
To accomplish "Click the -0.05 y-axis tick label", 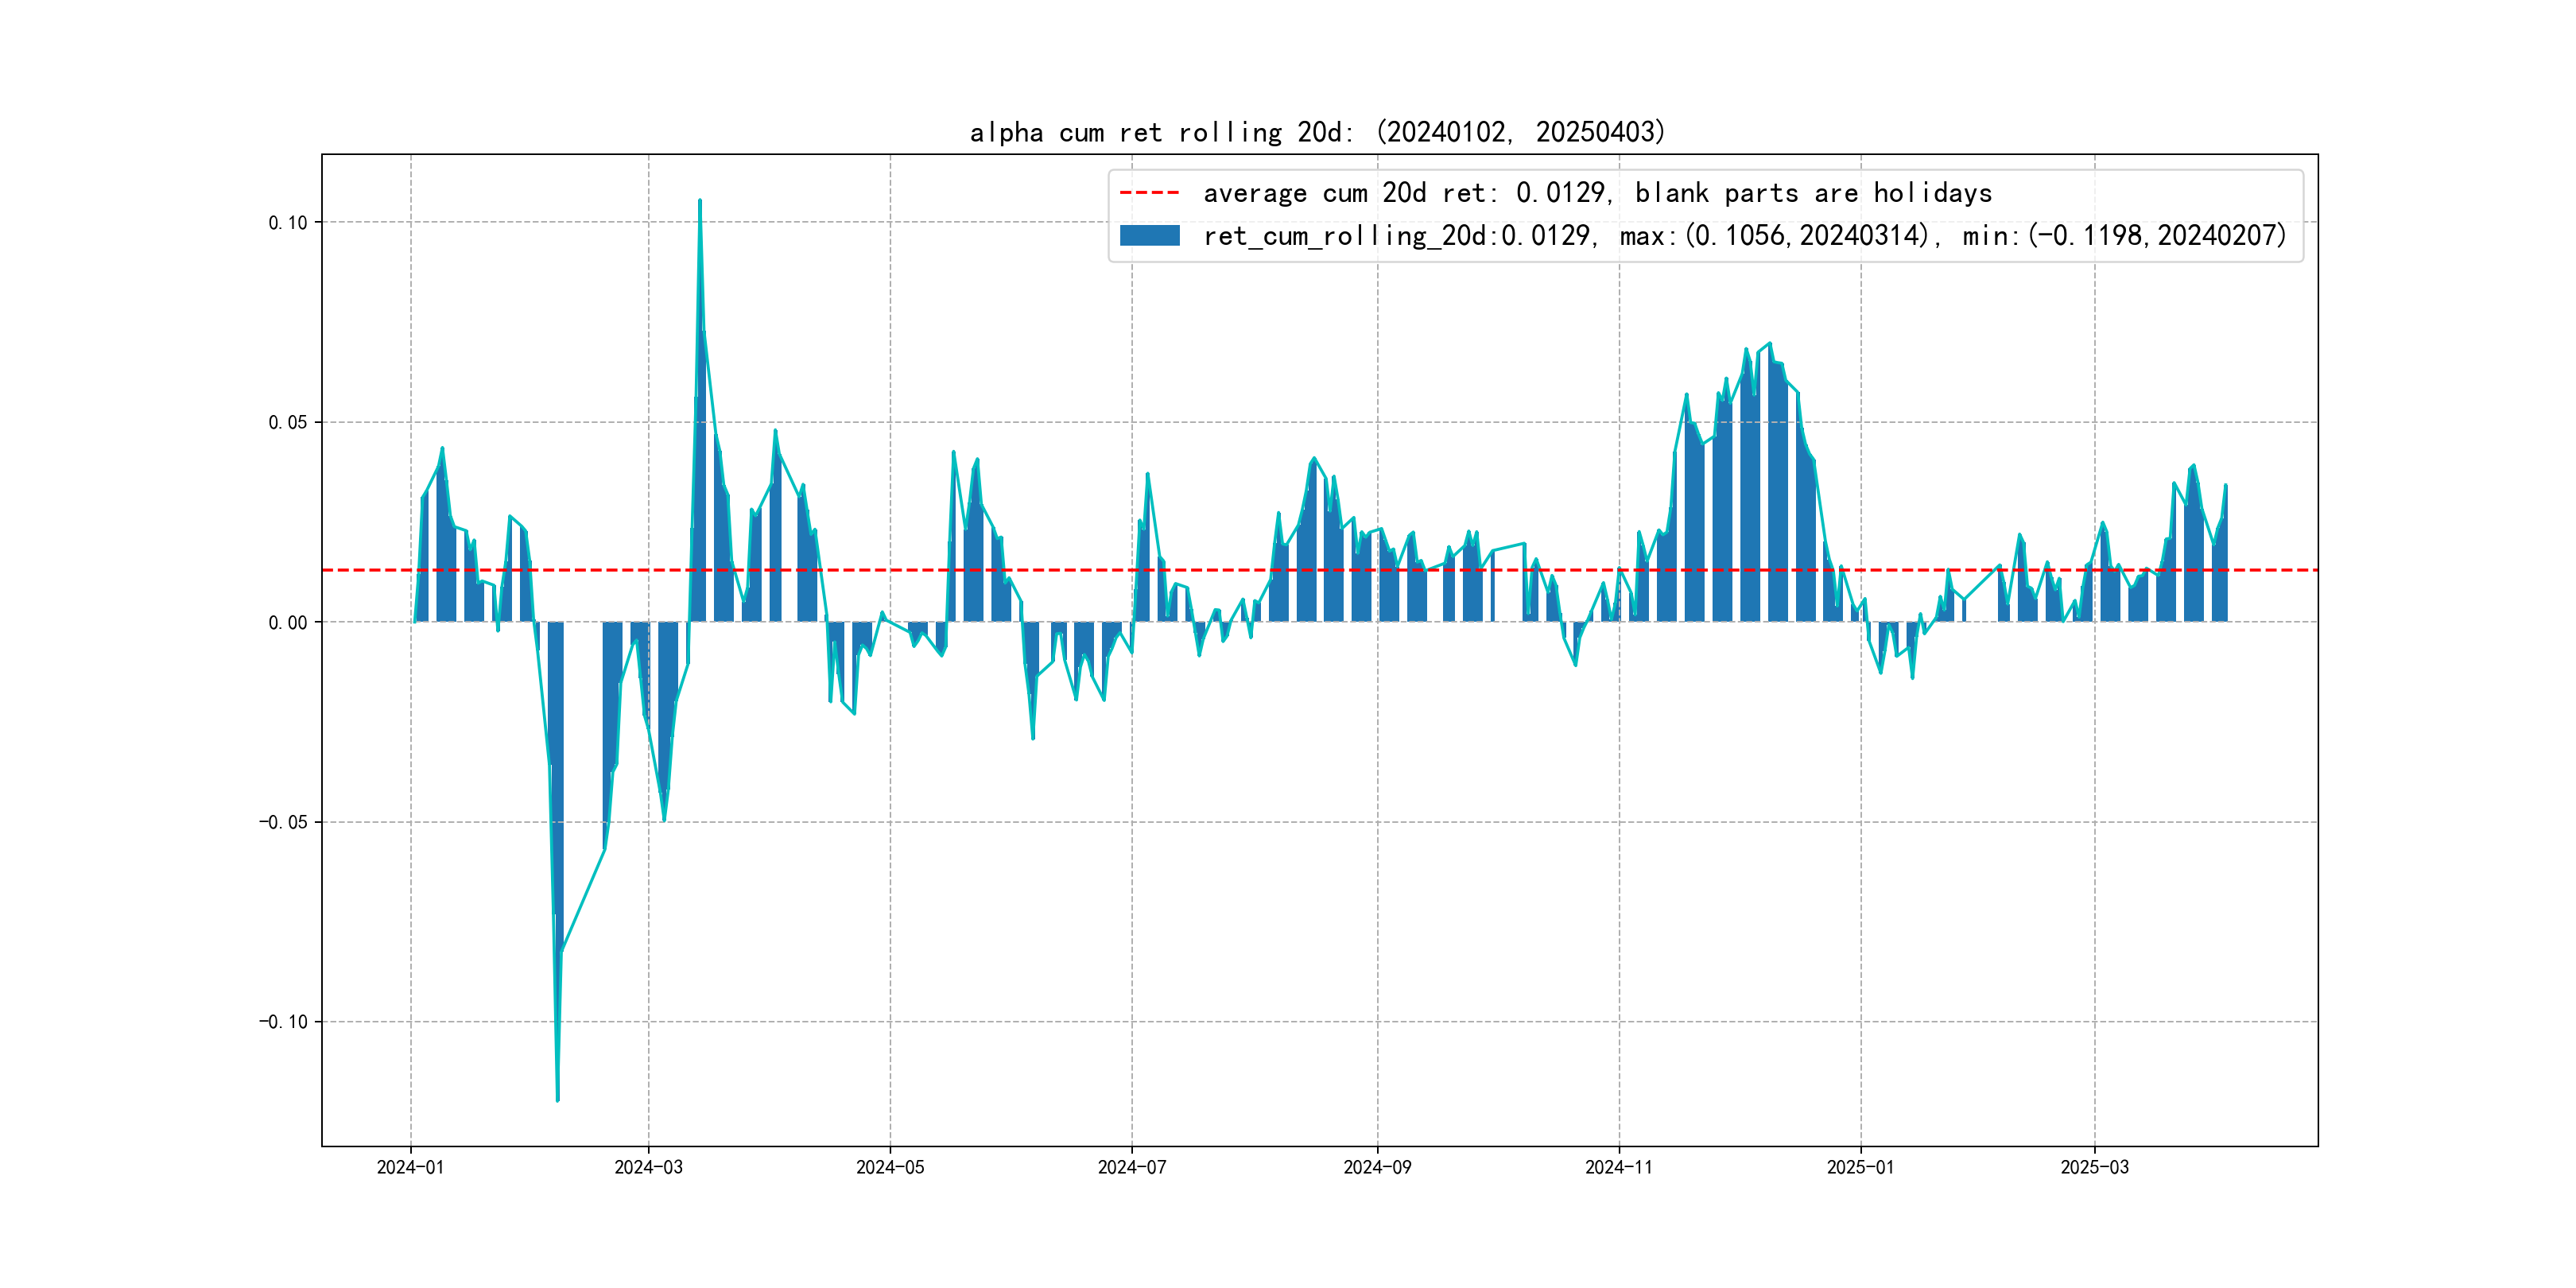I will (284, 822).
